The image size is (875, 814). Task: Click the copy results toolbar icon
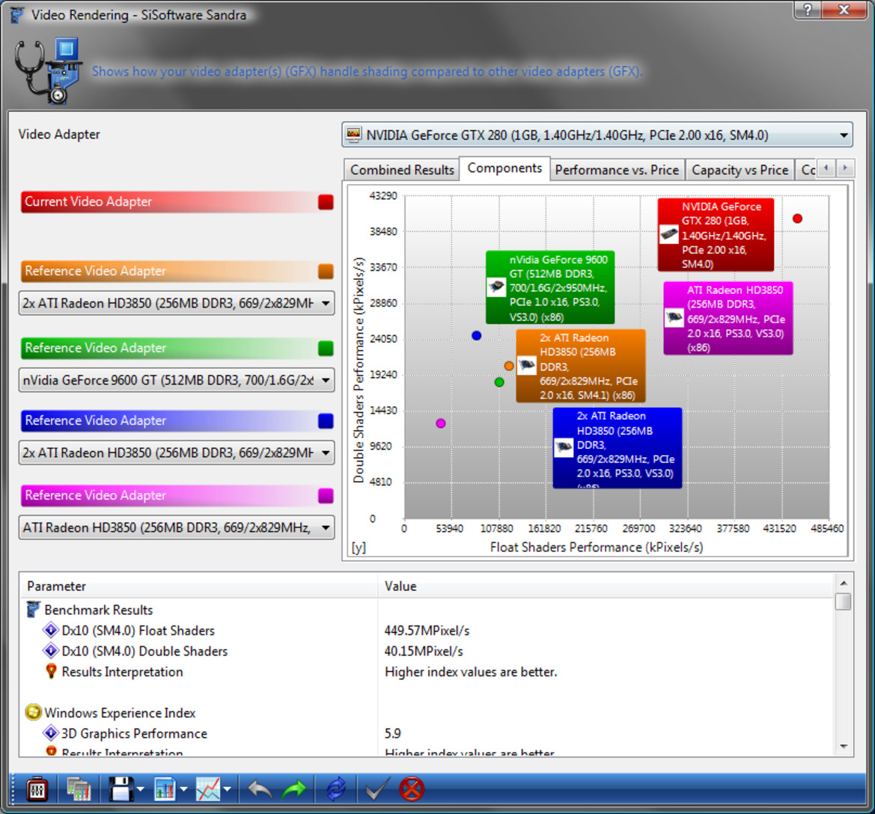tap(79, 789)
